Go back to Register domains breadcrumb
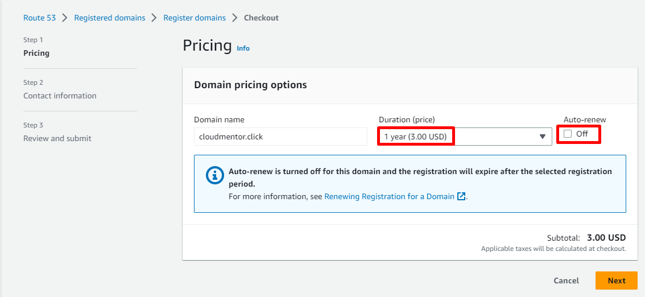 (195, 18)
